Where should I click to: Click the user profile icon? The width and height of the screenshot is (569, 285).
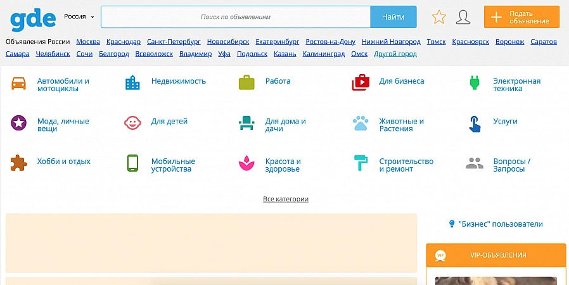(x=464, y=17)
